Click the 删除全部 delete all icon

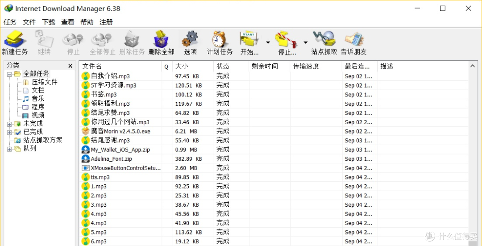162,39
